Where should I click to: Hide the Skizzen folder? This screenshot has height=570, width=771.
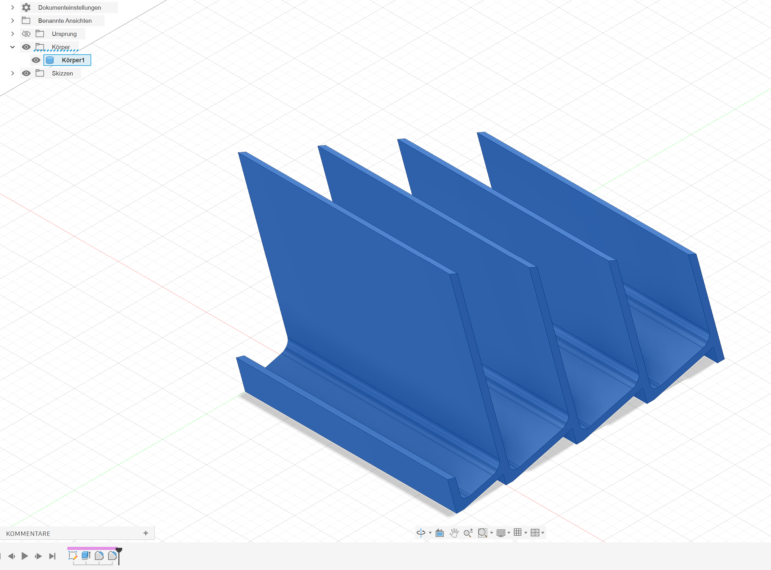click(x=26, y=73)
